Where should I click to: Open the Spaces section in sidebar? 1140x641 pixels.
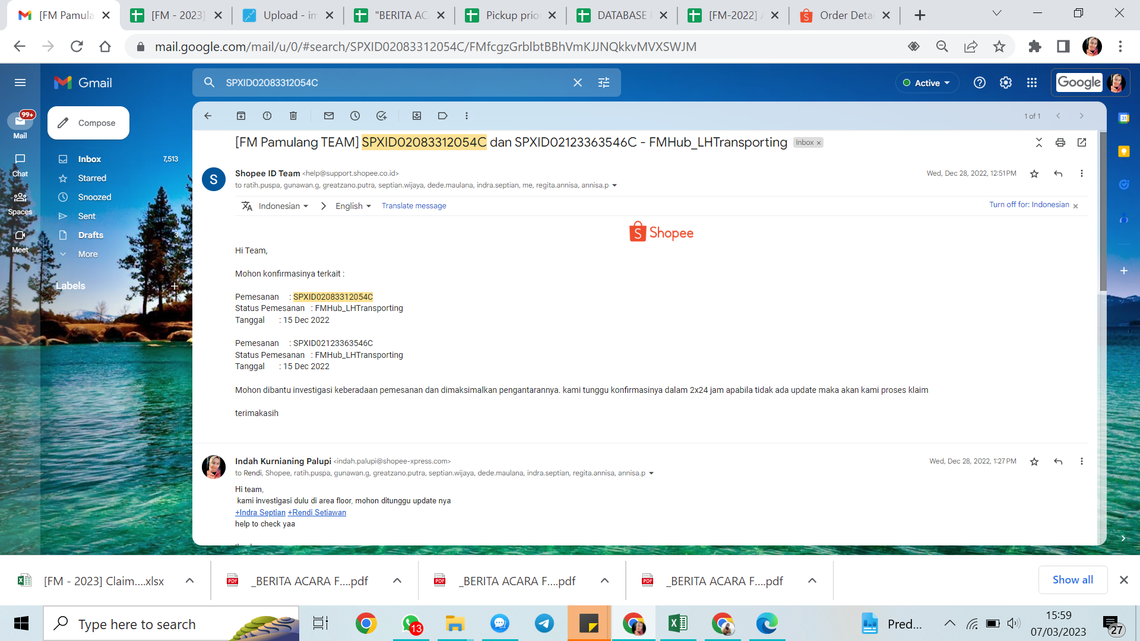click(x=20, y=203)
